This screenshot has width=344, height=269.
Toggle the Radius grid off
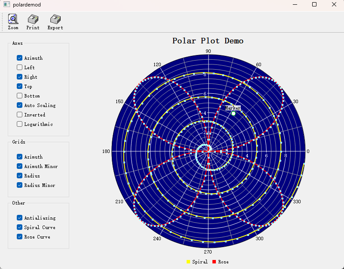(19, 175)
